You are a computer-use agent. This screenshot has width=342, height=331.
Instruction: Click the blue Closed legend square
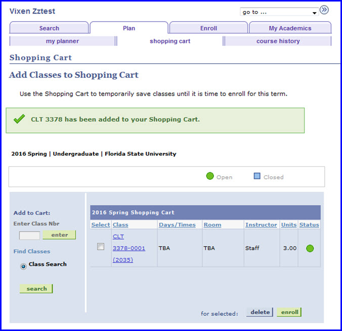[257, 176]
